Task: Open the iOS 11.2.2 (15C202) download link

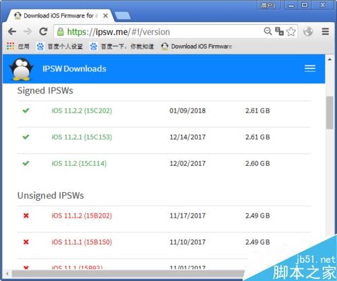Action: point(82,111)
